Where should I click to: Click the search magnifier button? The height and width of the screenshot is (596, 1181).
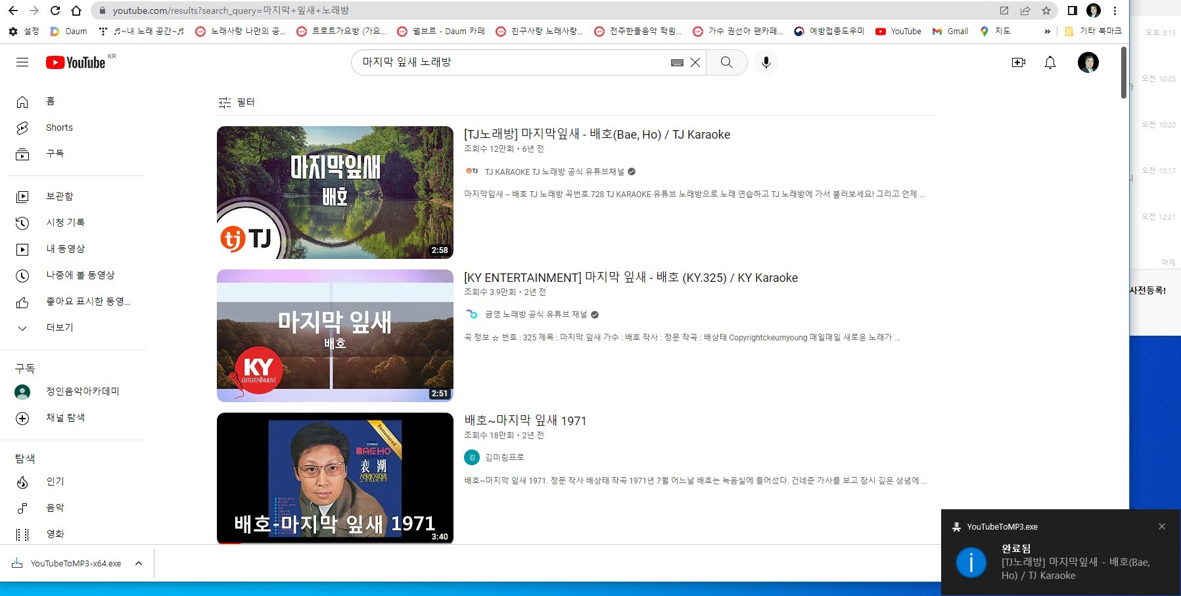tap(726, 62)
